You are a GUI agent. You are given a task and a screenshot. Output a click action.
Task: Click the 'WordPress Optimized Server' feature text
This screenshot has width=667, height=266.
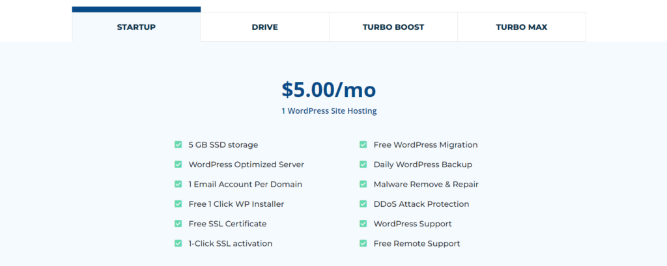point(246,165)
